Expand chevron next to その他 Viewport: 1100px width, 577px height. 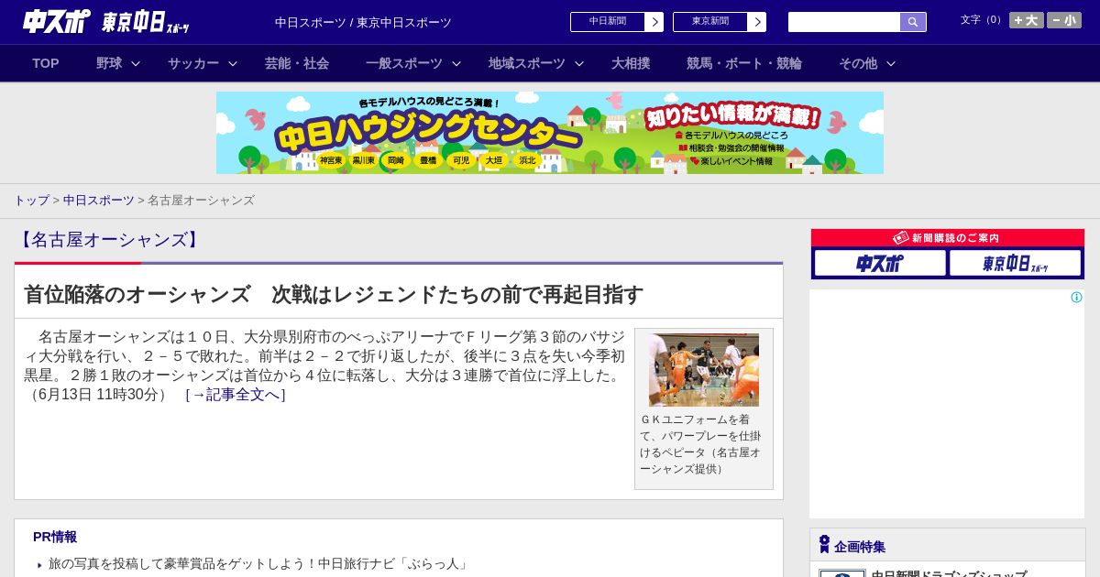click(891, 63)
